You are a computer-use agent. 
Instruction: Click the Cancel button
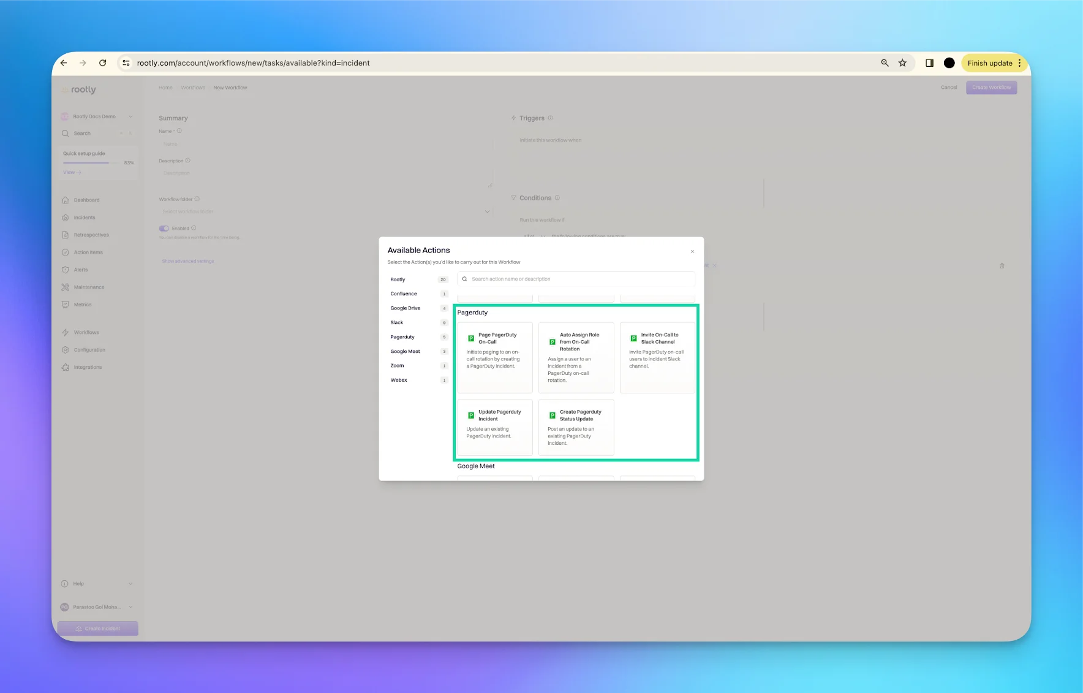point(949,88)
